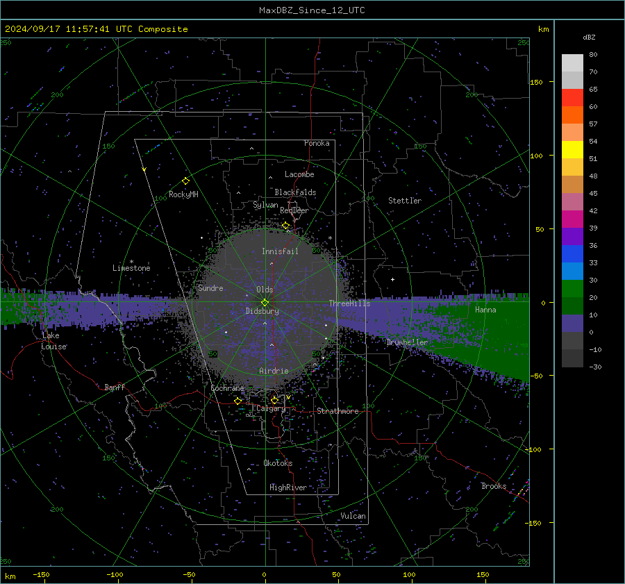625x584 pixels.
Task: Click the blue 33-36 dBZ legend swatch
Action: tap(572, 253)
